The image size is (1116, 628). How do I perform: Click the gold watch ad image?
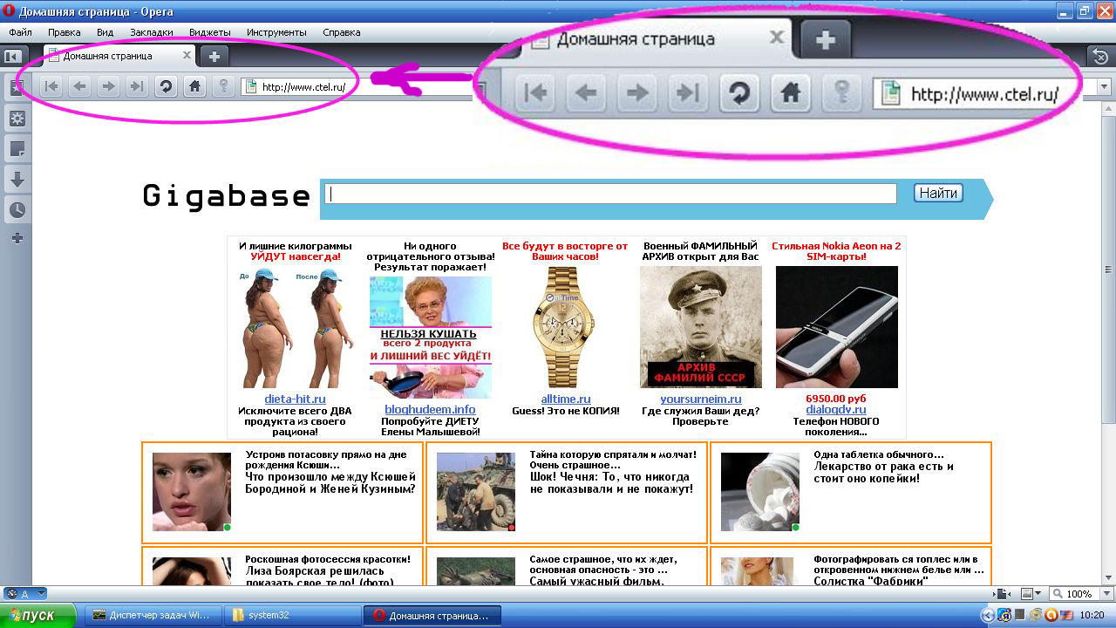[565, 326]
